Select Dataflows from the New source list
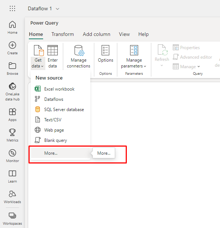The height and width of the screenshot is (228, 220). (x=60, y=99)
